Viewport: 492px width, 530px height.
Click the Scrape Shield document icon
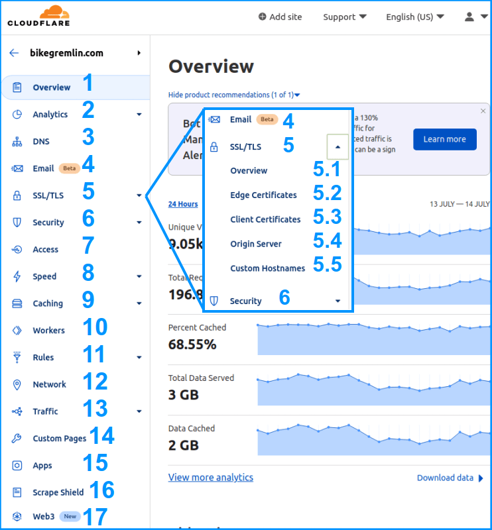(17, 492)
